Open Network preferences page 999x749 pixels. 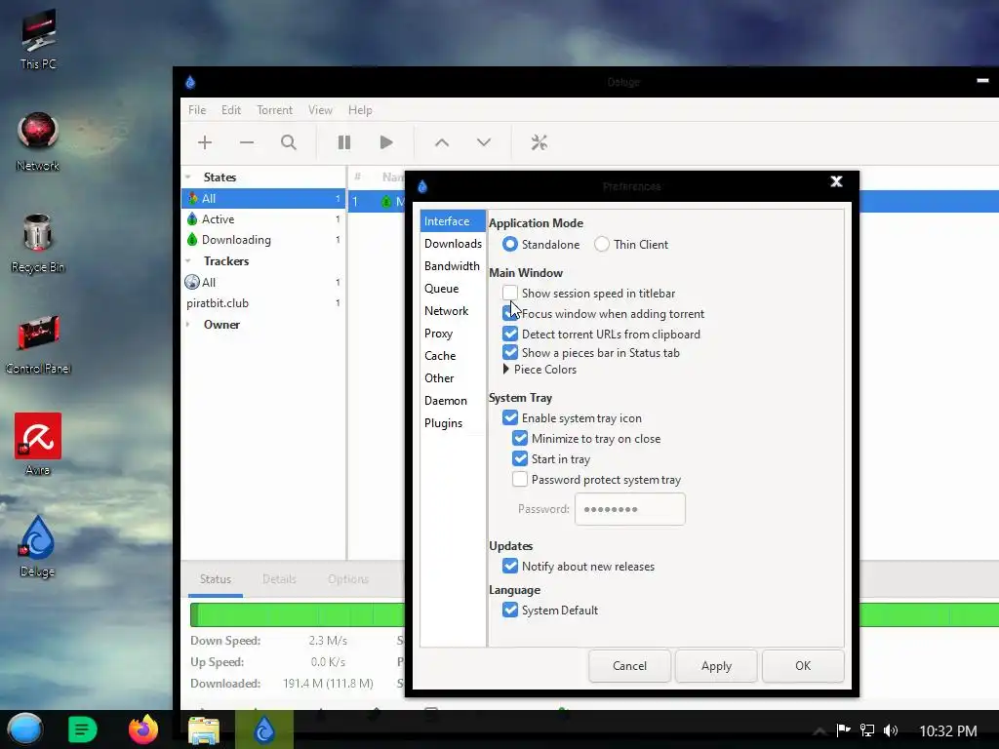click(453, 310)
